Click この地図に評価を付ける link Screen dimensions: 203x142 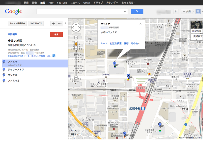pos(19,56)
